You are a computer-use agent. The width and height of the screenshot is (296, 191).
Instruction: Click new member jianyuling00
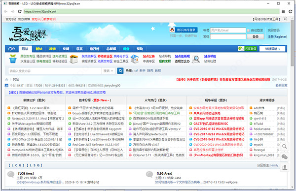coord(112,86)
